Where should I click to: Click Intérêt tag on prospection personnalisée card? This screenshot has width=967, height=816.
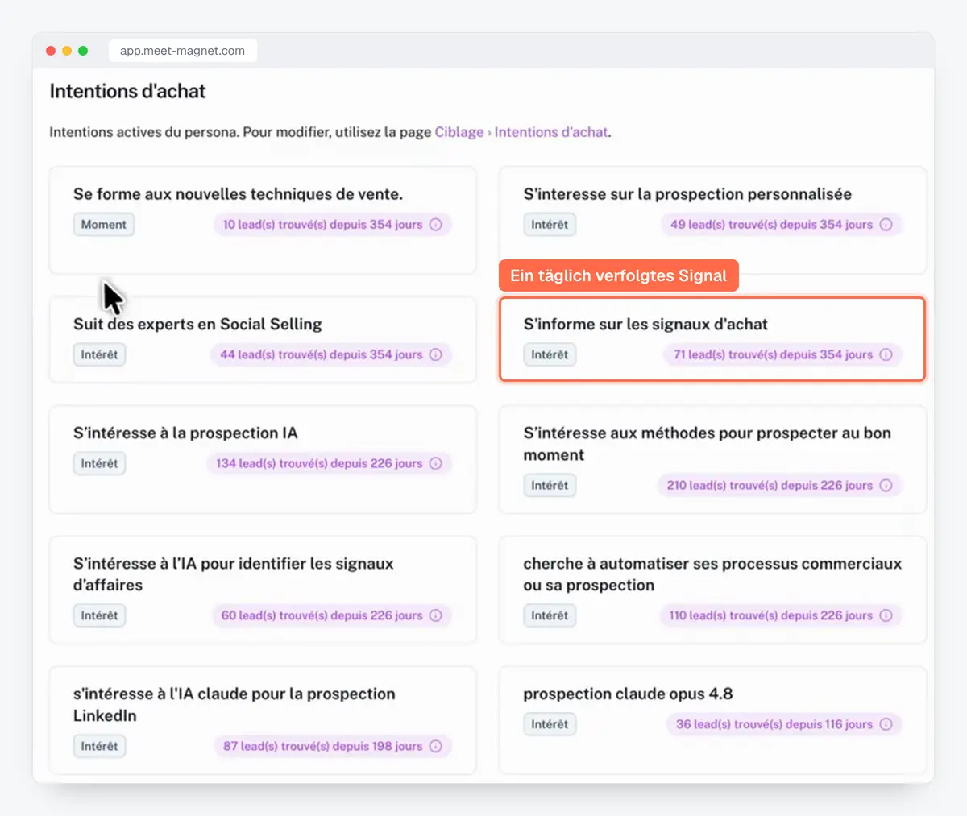tap(550, 225)
